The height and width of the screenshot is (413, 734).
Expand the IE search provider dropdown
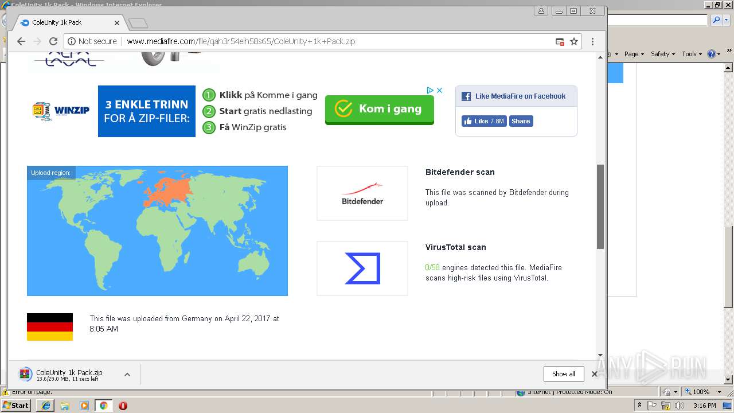(x=725, y=20)
